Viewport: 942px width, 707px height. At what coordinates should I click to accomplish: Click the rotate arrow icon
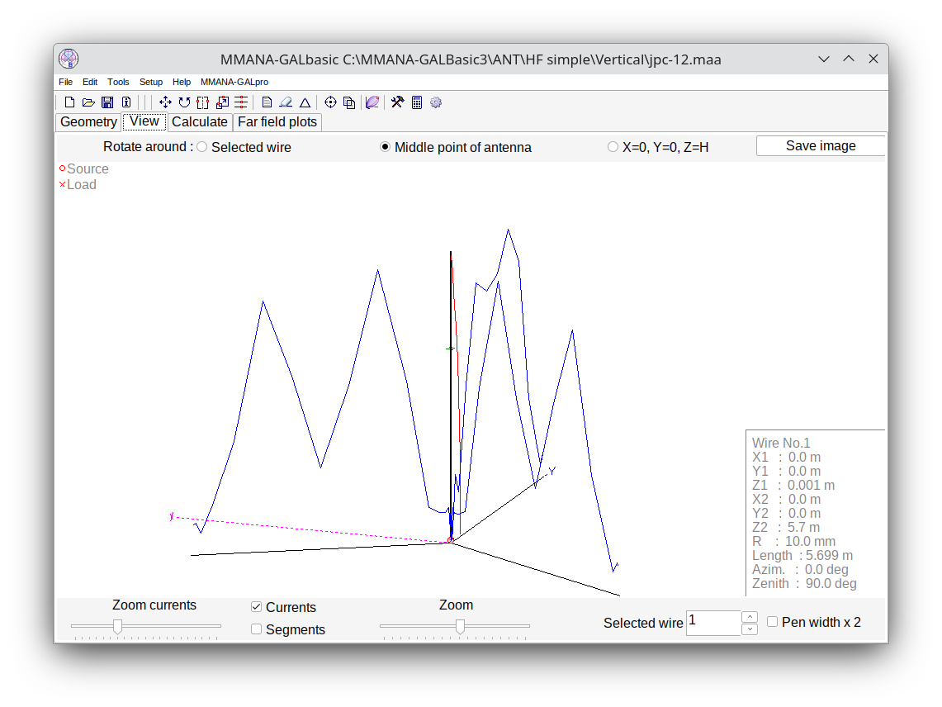[184, 102]
